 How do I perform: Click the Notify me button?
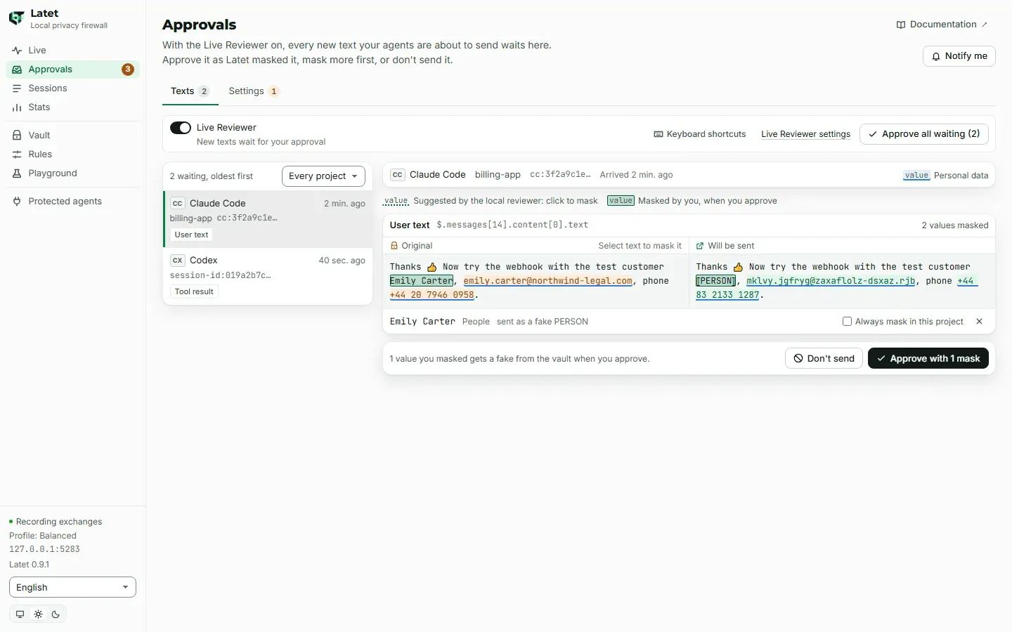(x=959, y=56)
